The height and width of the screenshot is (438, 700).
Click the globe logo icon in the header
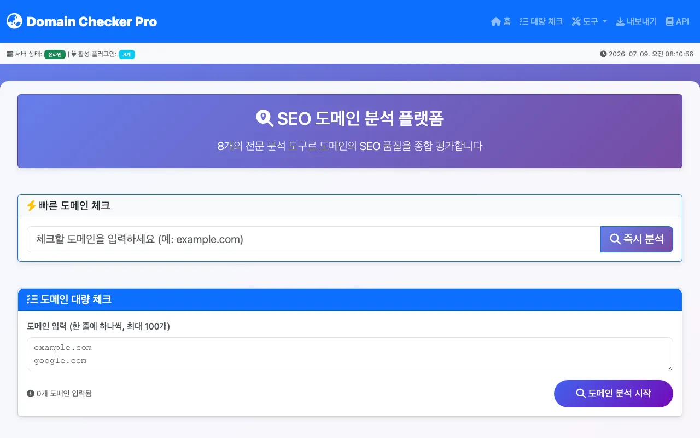point(14,21)
